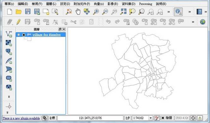Save the project with the floppy disk icon
Image resolution: width=210 pixels, height=123 pixels.
(x=28, y=12)
